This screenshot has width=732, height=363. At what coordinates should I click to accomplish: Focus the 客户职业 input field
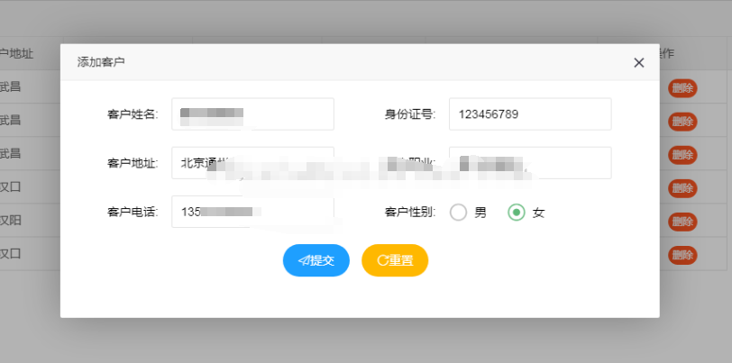(x=530, y=163)
